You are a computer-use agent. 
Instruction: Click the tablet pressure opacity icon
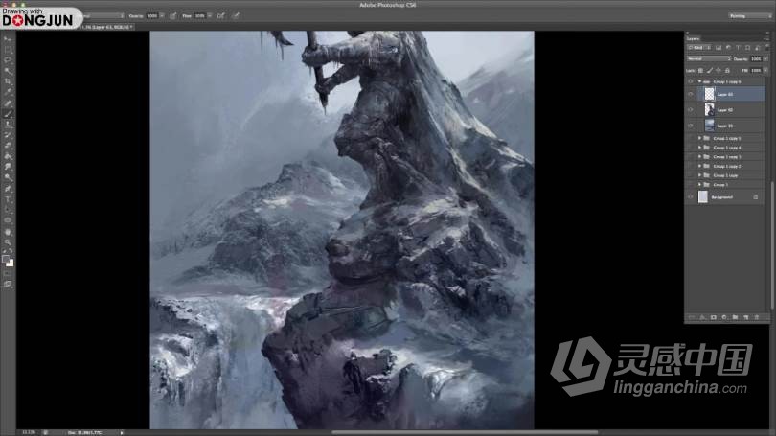tap(173, 16)
